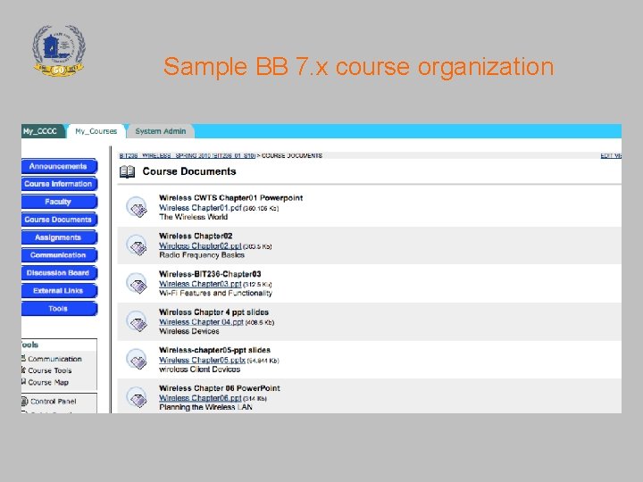Click document icon for Chapter01 Powerpoint
This screenshot has width=643, height=482.
click(x=137, y=207)
